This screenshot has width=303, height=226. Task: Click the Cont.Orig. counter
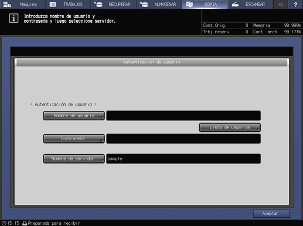[x=226, y=25]
